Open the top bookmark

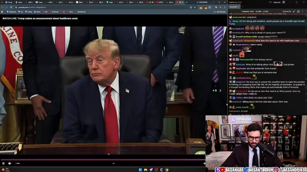(x=20, y=12)
